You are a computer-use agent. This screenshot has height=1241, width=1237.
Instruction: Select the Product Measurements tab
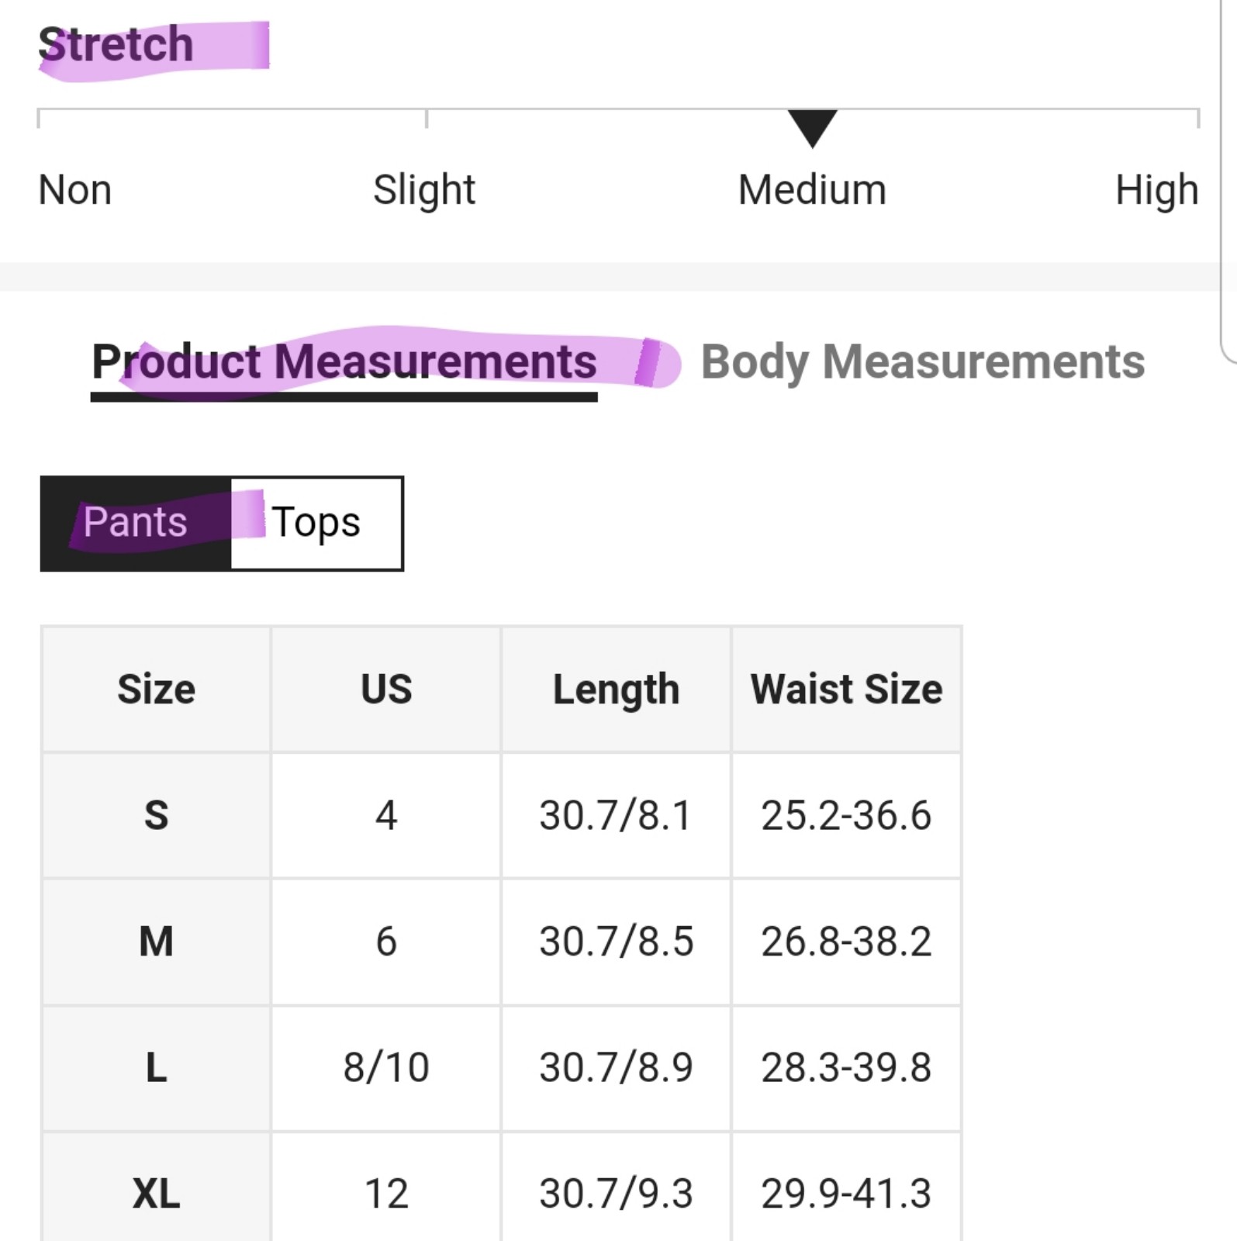pos(344,362)
